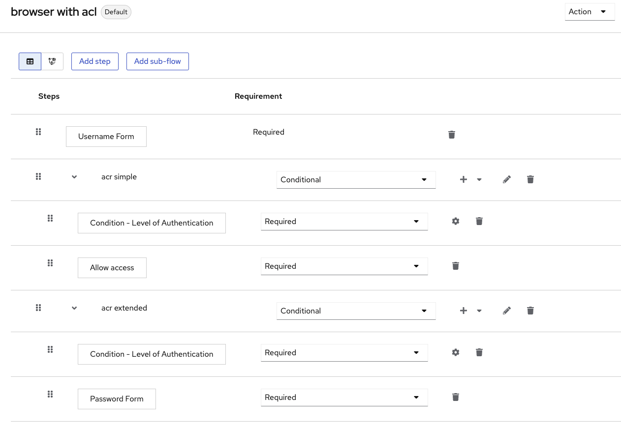Switch to flow diagram view
This screenshot has width=621, height=427.
point(52,61)
